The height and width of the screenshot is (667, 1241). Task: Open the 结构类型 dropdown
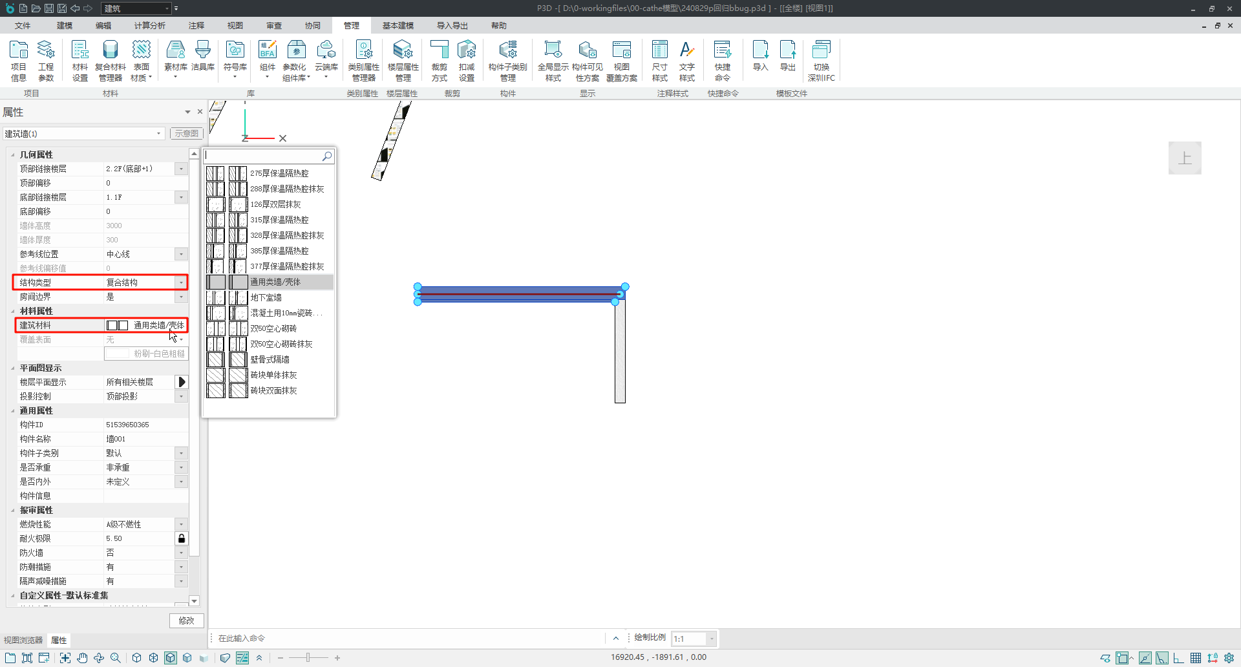181,282
